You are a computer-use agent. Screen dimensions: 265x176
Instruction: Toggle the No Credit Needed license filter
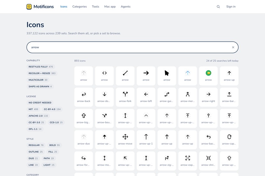[x=40, y=103]
